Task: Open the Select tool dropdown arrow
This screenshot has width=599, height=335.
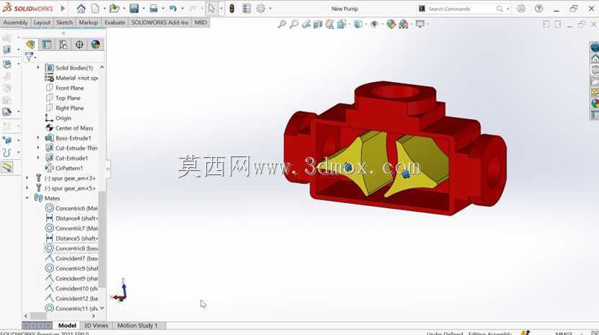Action: tap(221, 9)
